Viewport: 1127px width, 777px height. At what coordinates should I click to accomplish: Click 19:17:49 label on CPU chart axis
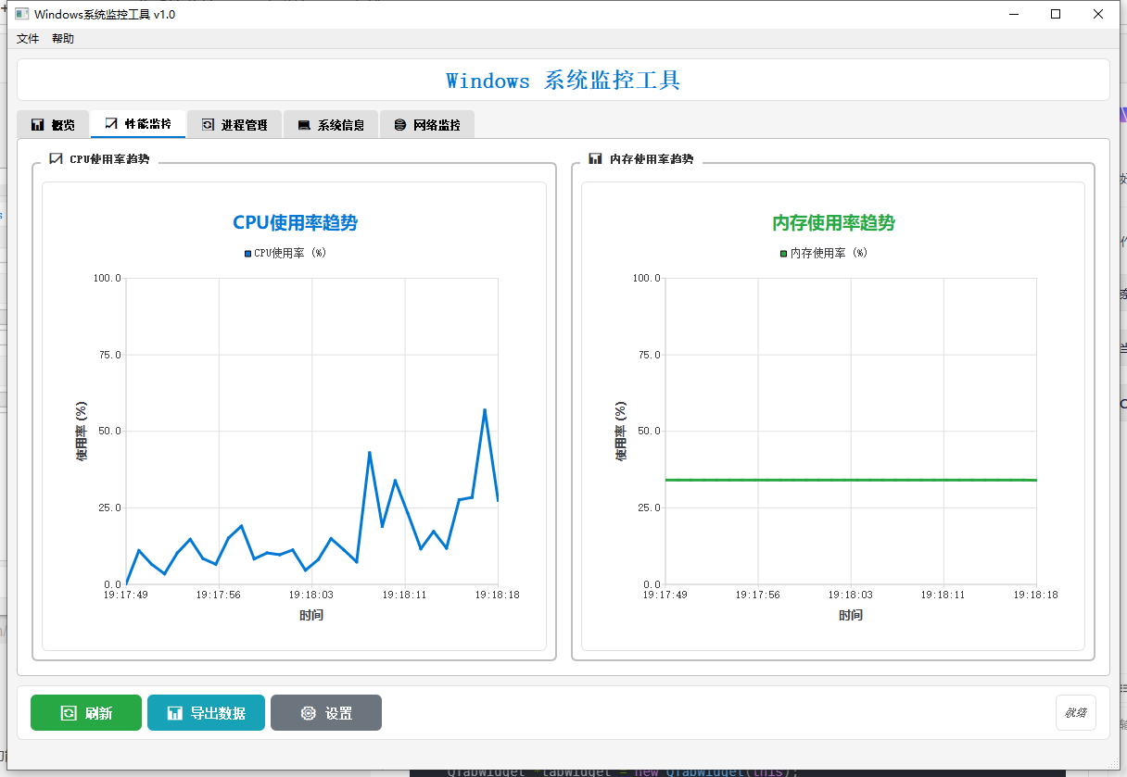coord(125,595)
